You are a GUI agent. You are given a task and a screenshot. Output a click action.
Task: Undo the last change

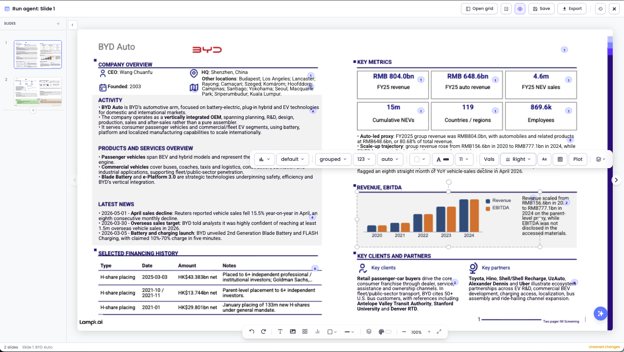(x=252, y=332)
